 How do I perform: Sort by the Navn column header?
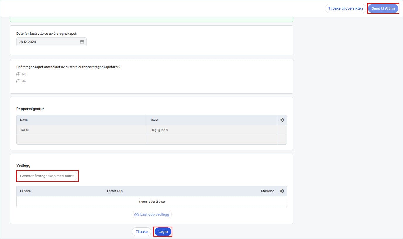pyautogui.click(x=82, y=120)
